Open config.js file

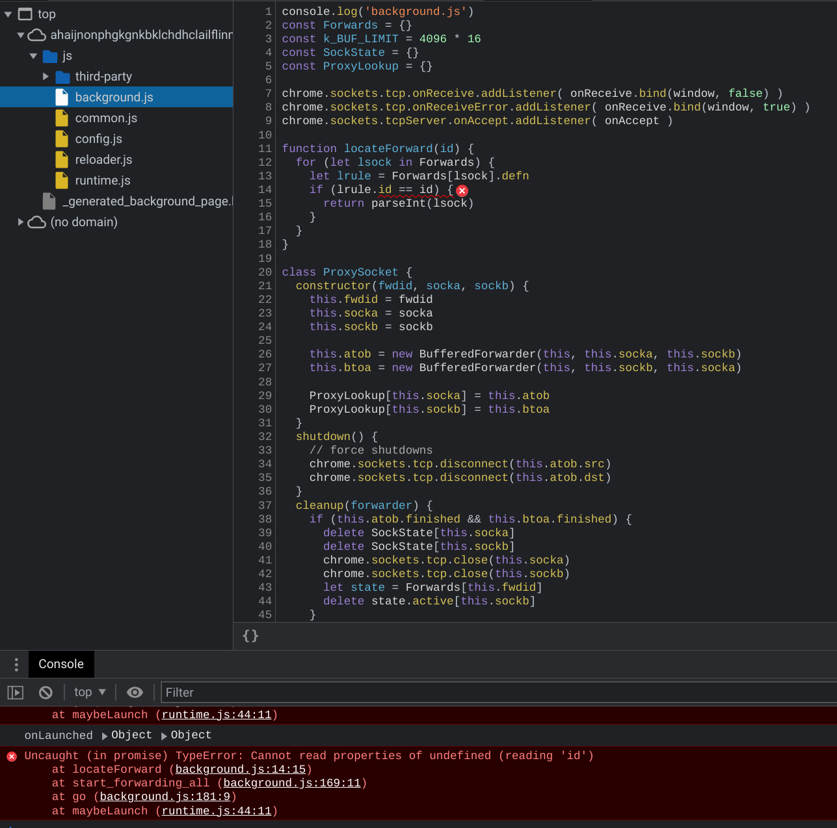tap(116, 139)
